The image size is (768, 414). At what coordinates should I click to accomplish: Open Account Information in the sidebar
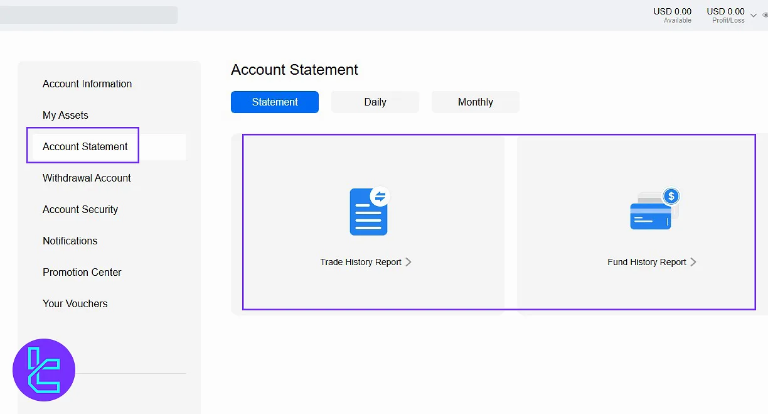coord(87,84)
